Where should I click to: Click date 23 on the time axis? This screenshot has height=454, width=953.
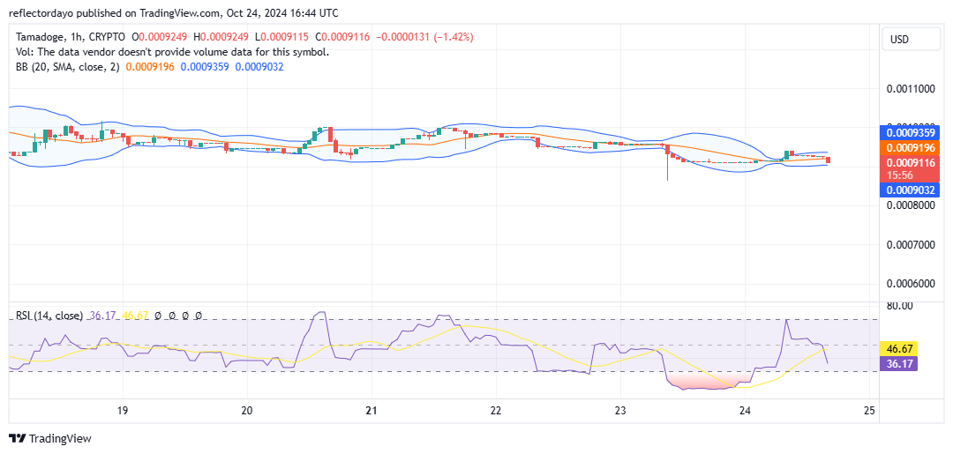620,411
